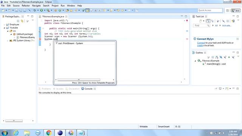Collapse the (default package) node
The height and width of the screenshot is (136, 242).
(11, 34)
